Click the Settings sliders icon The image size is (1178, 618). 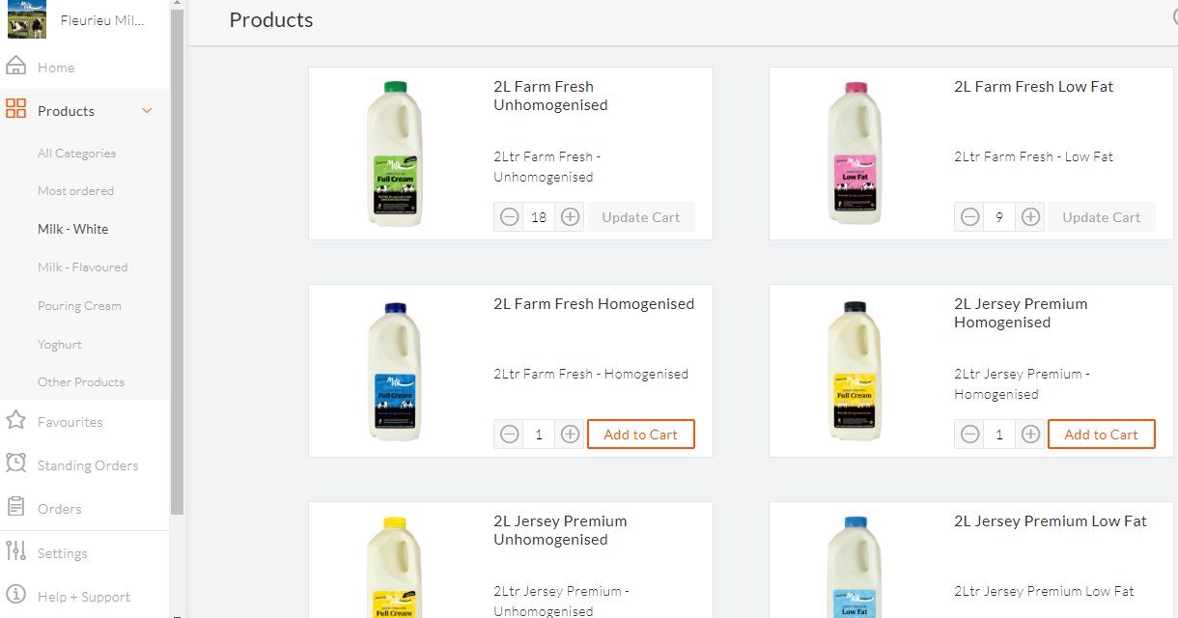click(15, 551)
